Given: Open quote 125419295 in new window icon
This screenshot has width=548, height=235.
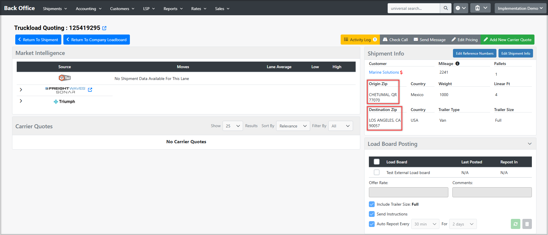Looking at the screenshot, I should coord(104,28).
